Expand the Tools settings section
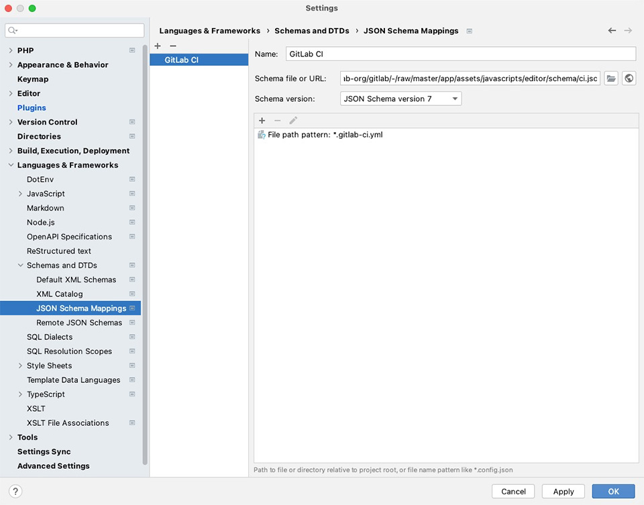Image resolution: width=644 pixels, height=505 pixels. point(11,437)
